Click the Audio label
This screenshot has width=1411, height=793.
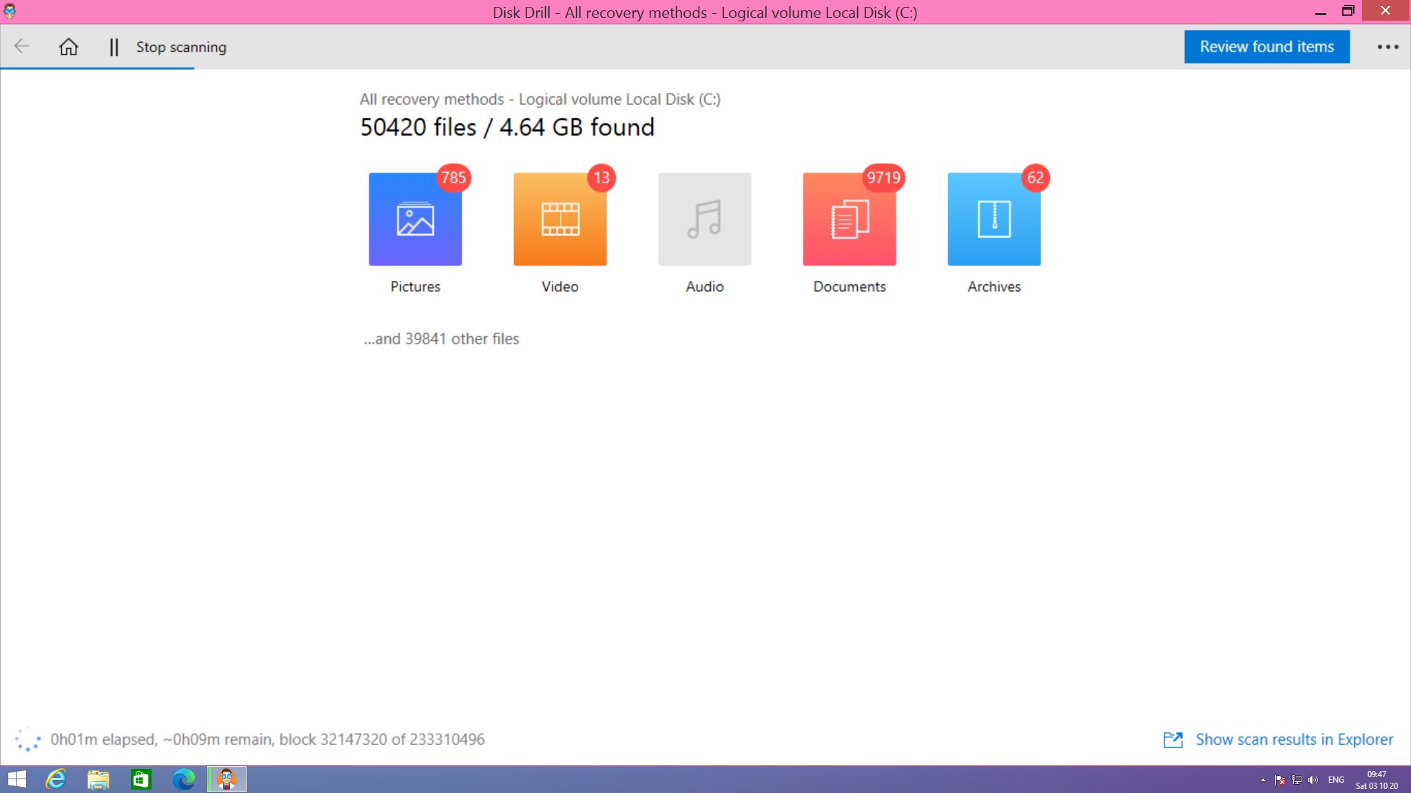coord(705,286)
